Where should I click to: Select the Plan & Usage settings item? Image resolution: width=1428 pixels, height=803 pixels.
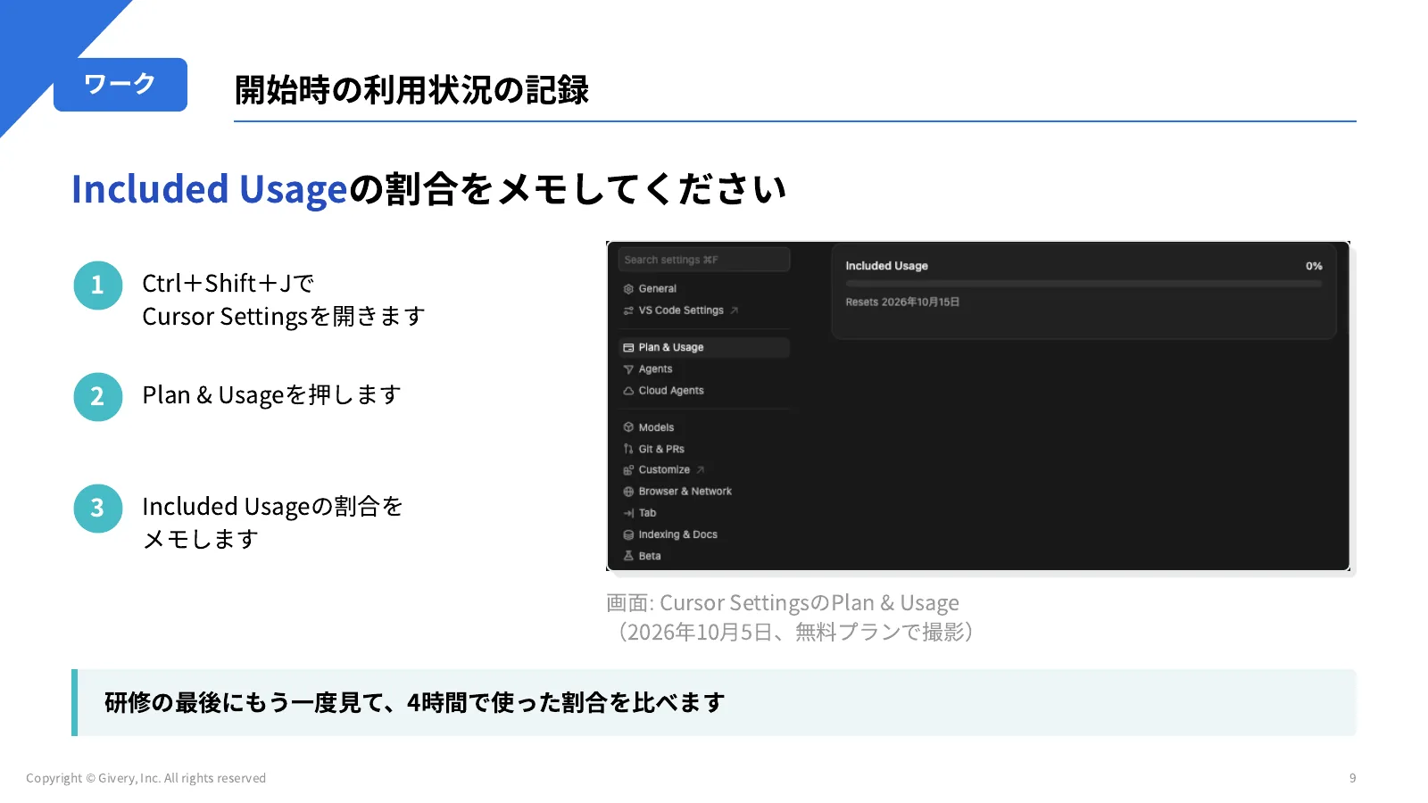pos(703,347)
